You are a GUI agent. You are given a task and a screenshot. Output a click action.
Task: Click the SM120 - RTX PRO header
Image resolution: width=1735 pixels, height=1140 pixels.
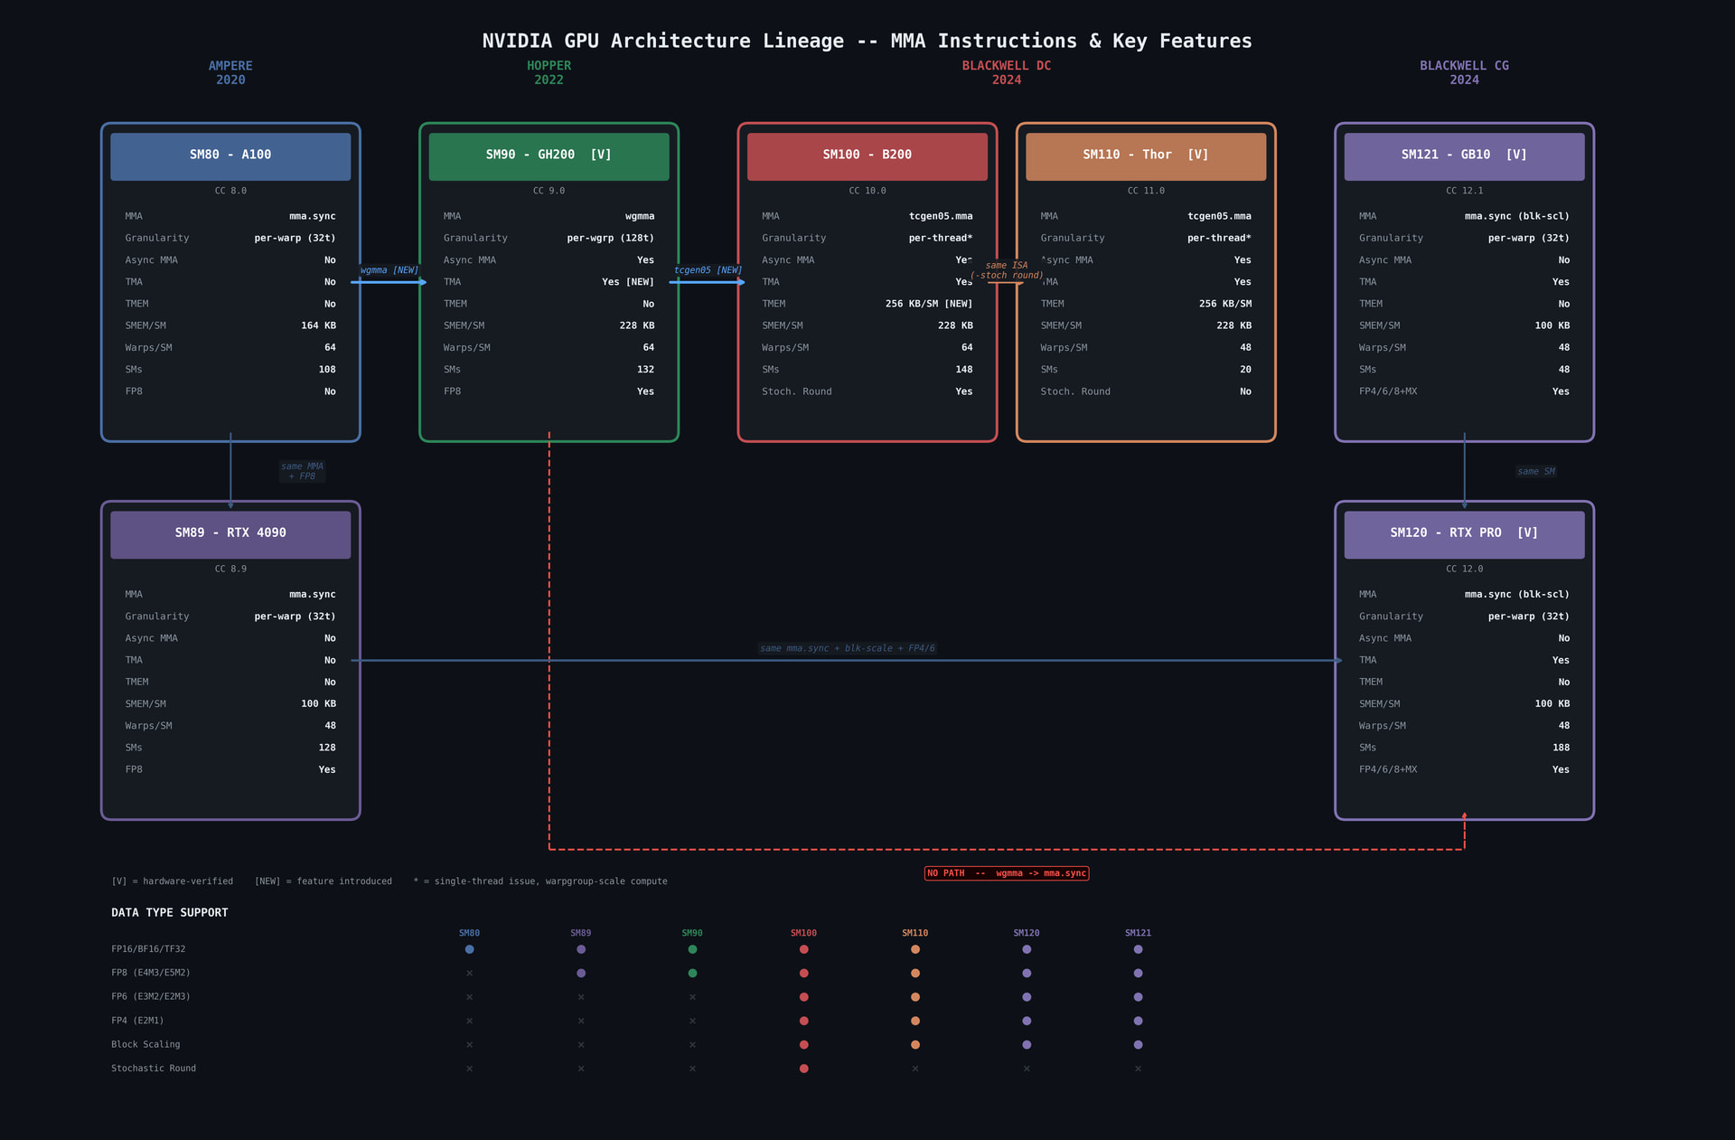[1464, 533]
